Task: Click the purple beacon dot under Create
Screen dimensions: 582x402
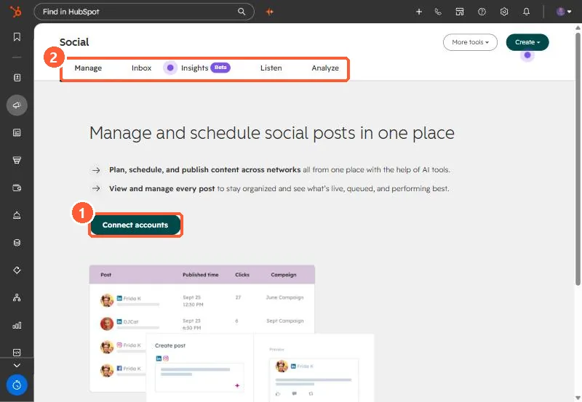Action: (527, 55)
